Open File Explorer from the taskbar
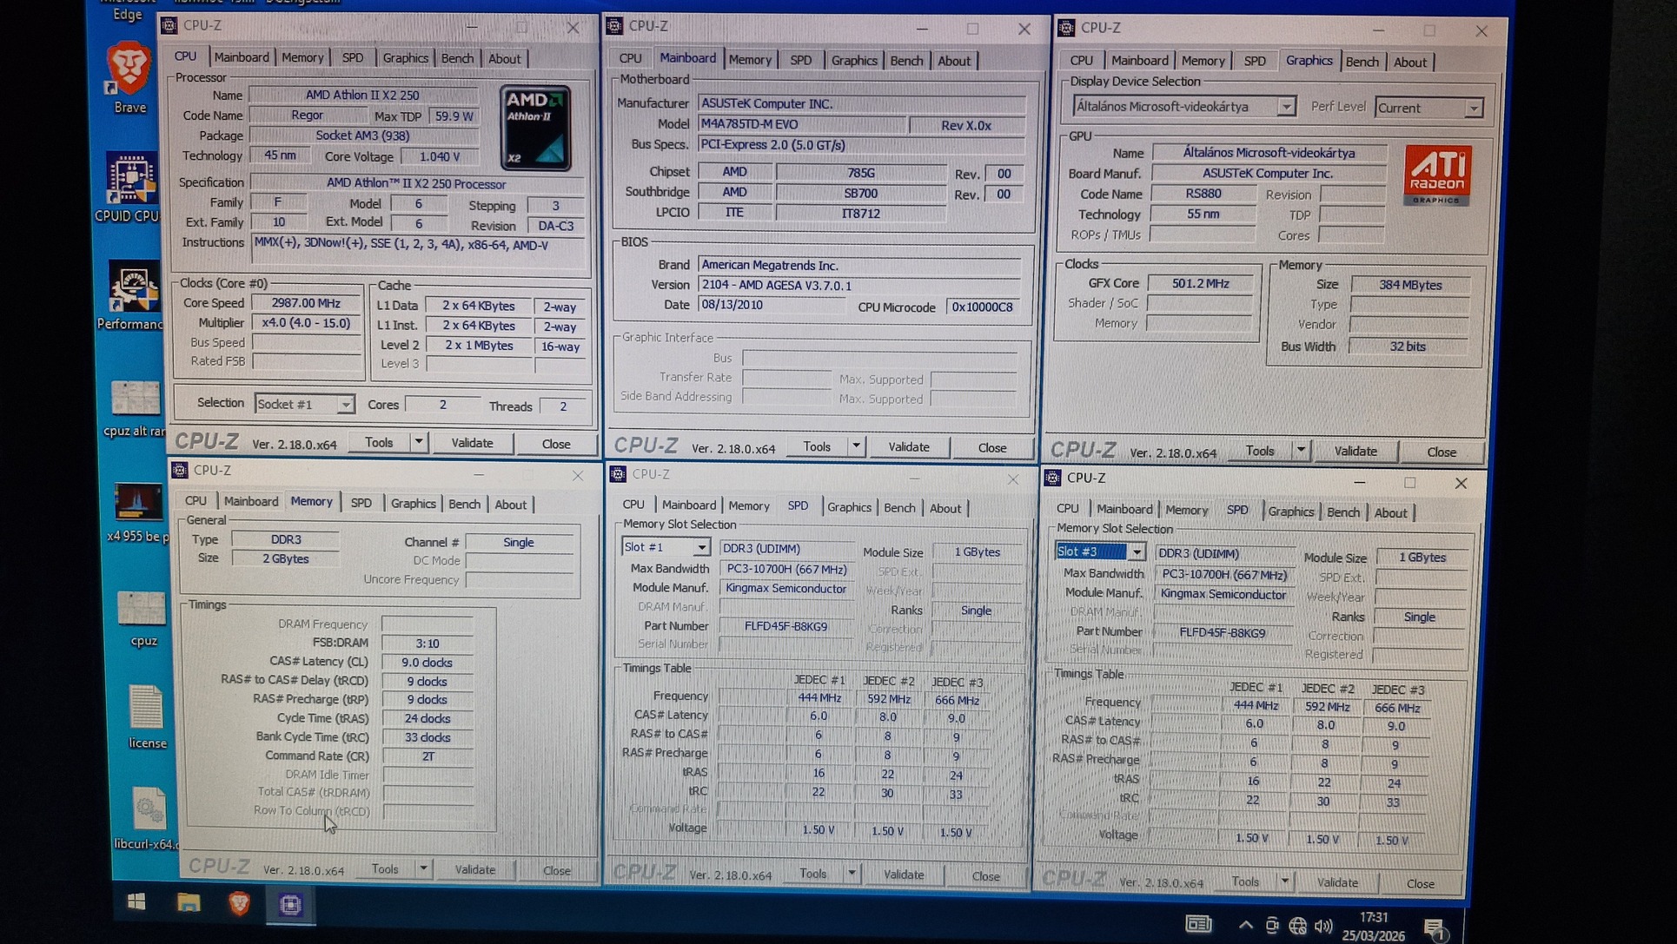Viewport: 1677px width, 944px height. (189, 903)
